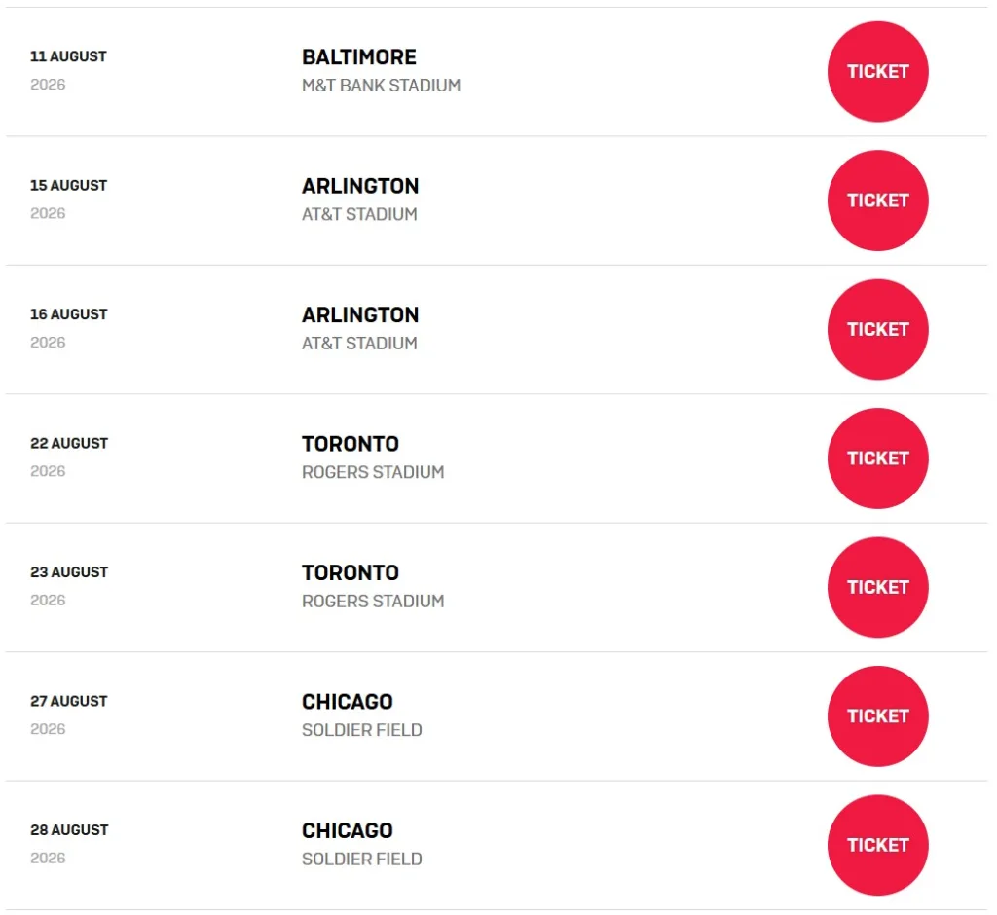Click the TICKET button for Baltimore 11 August
This screenshot has width=997, height=915.
pyautogui.click(x=877, y=71)
